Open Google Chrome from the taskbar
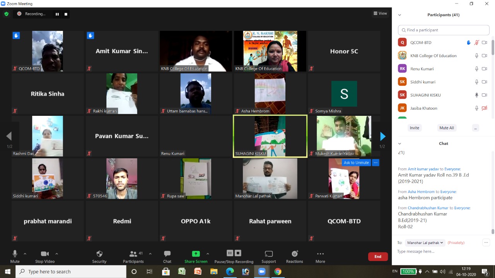 pyautogui.click(x=278, y=271)
